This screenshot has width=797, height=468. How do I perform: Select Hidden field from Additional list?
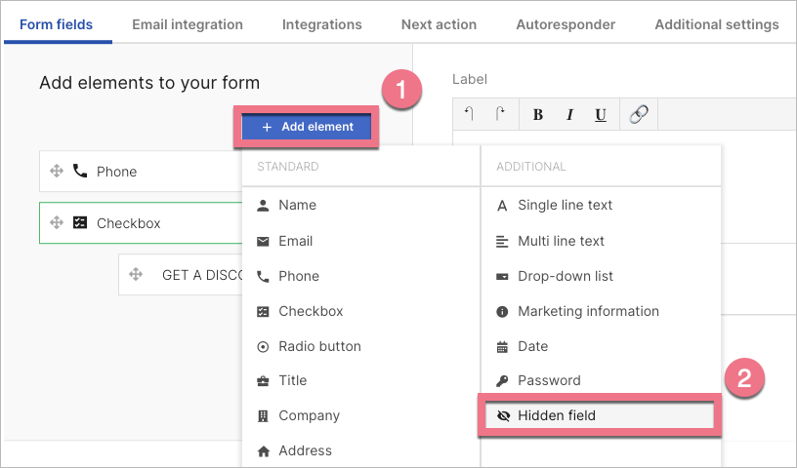coord(556,415)
